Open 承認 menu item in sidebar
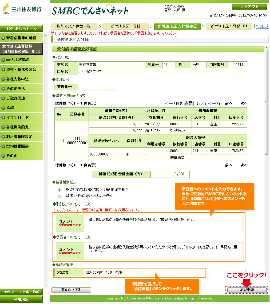 (x=21, y=108)
